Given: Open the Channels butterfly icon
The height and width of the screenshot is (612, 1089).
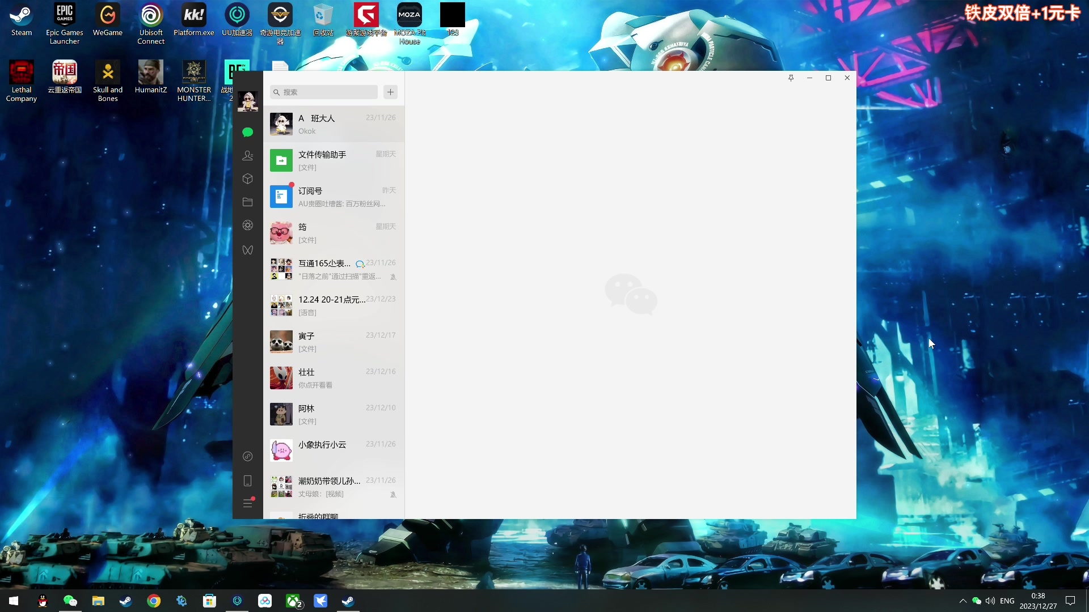Looking at the screenshot, I should tap(247, 250).
